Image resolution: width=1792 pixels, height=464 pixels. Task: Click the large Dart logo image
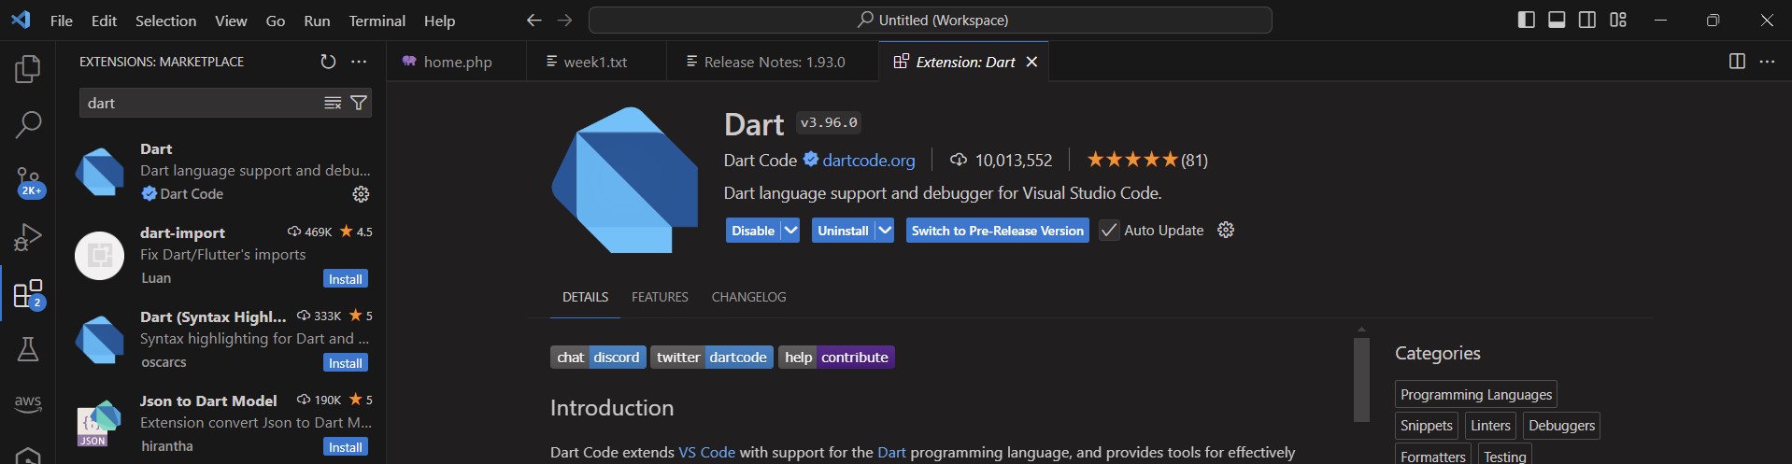coord(625,179)
